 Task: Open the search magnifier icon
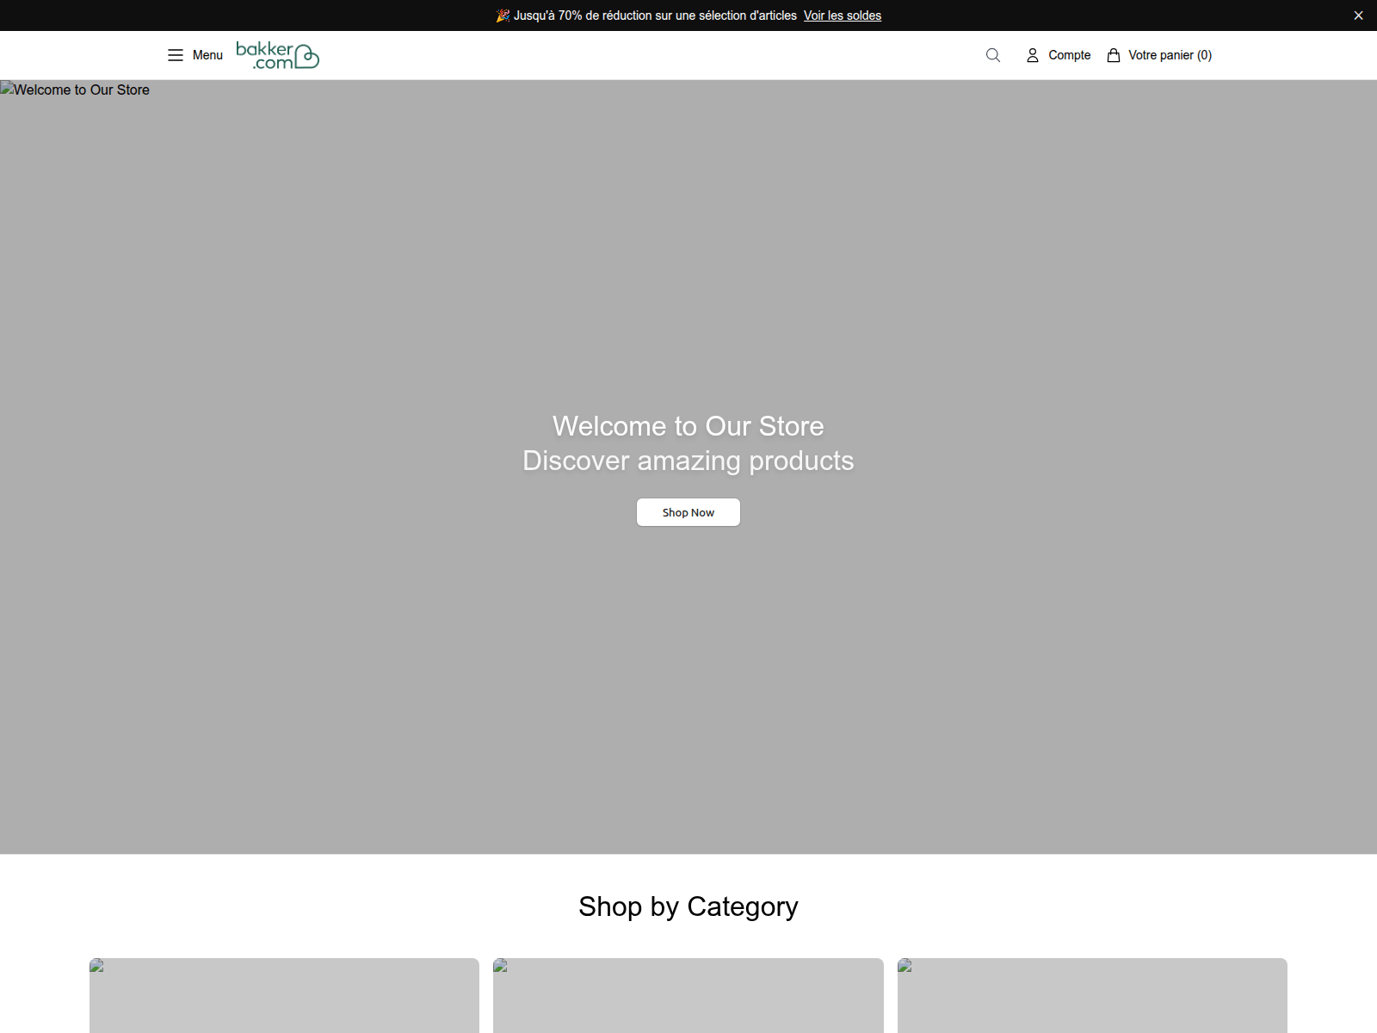(x=993, y=55)
